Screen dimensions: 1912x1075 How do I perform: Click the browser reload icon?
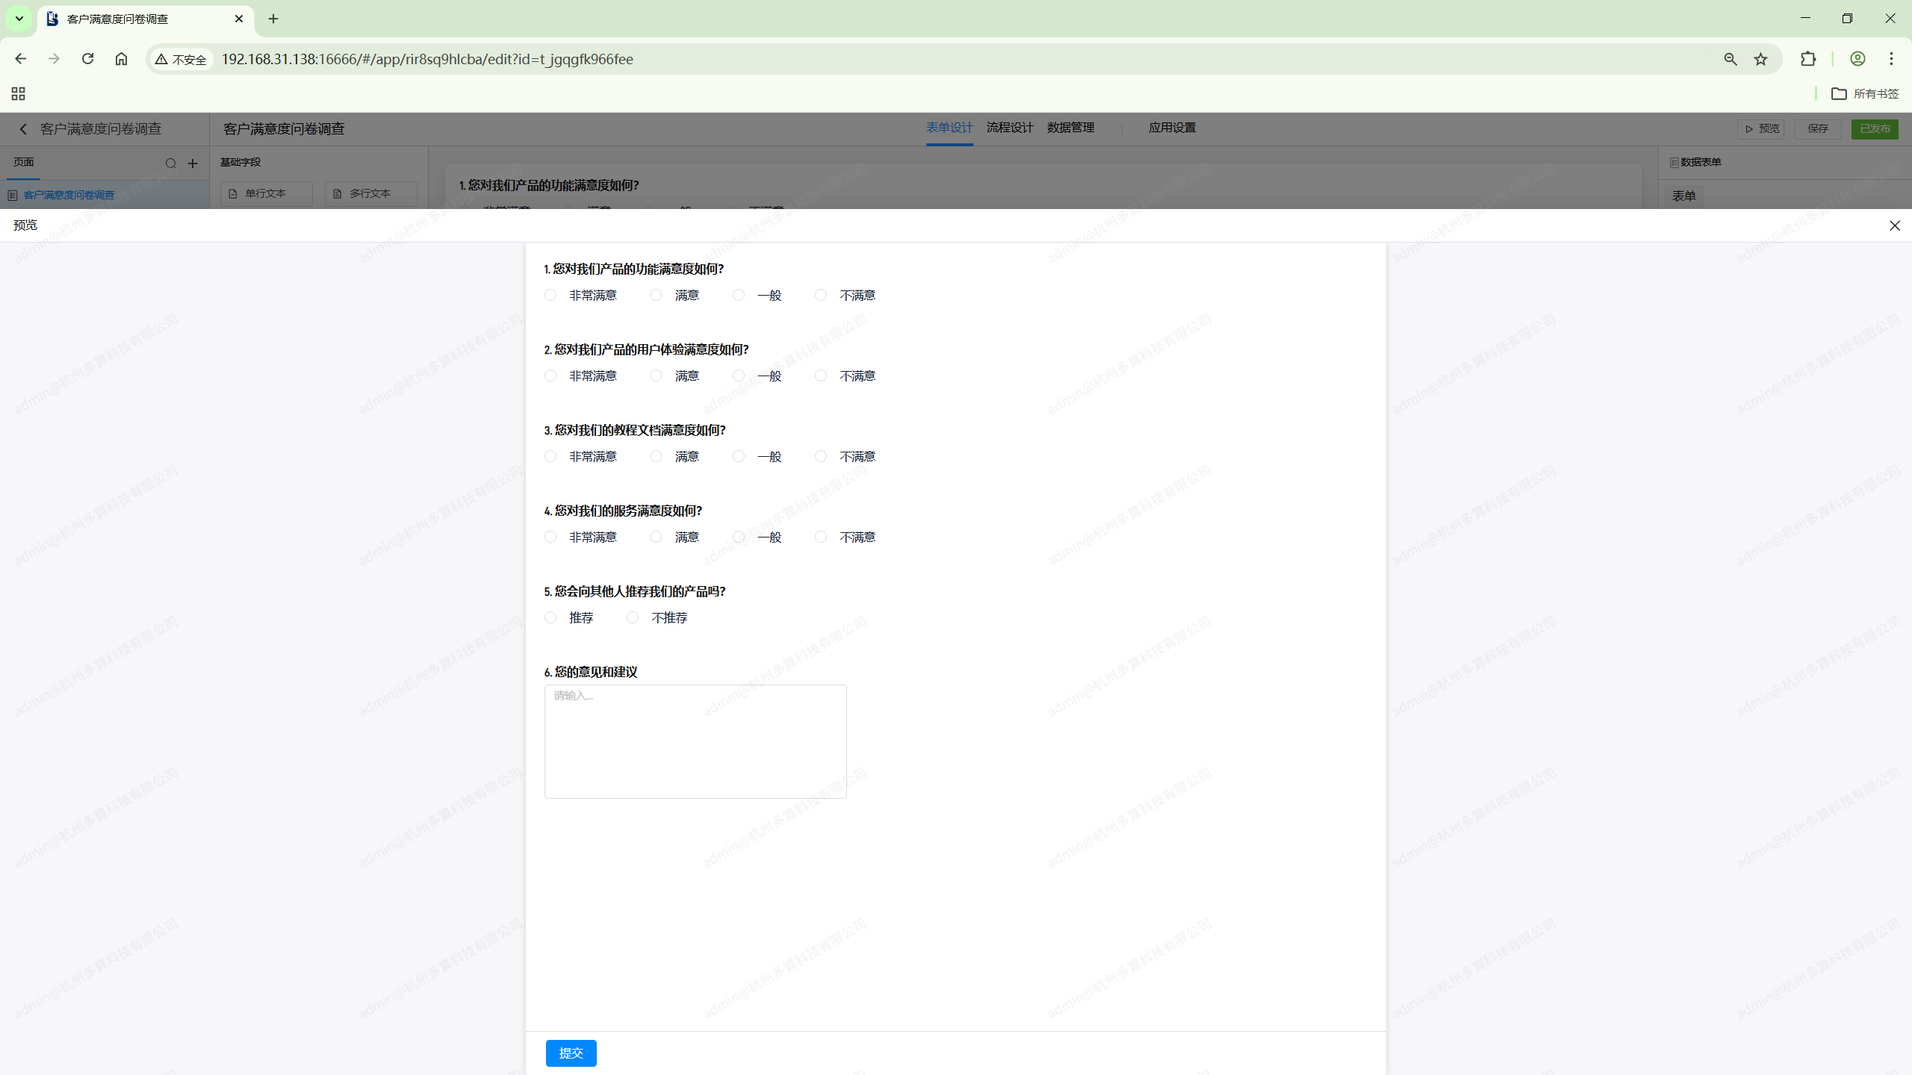coord(87,59)
